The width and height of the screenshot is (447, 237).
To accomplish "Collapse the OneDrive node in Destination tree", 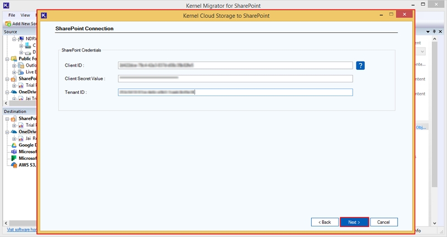I will click(7, 132).
